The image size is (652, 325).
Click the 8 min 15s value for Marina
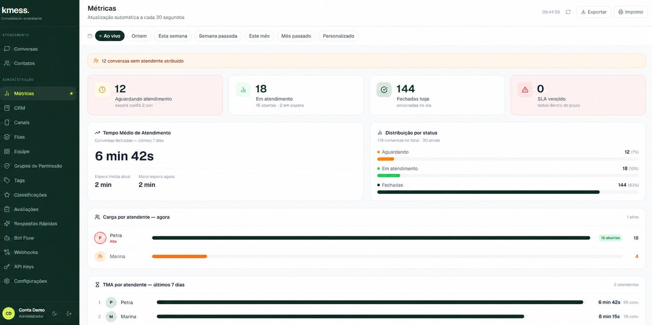[x=609, y=317]
